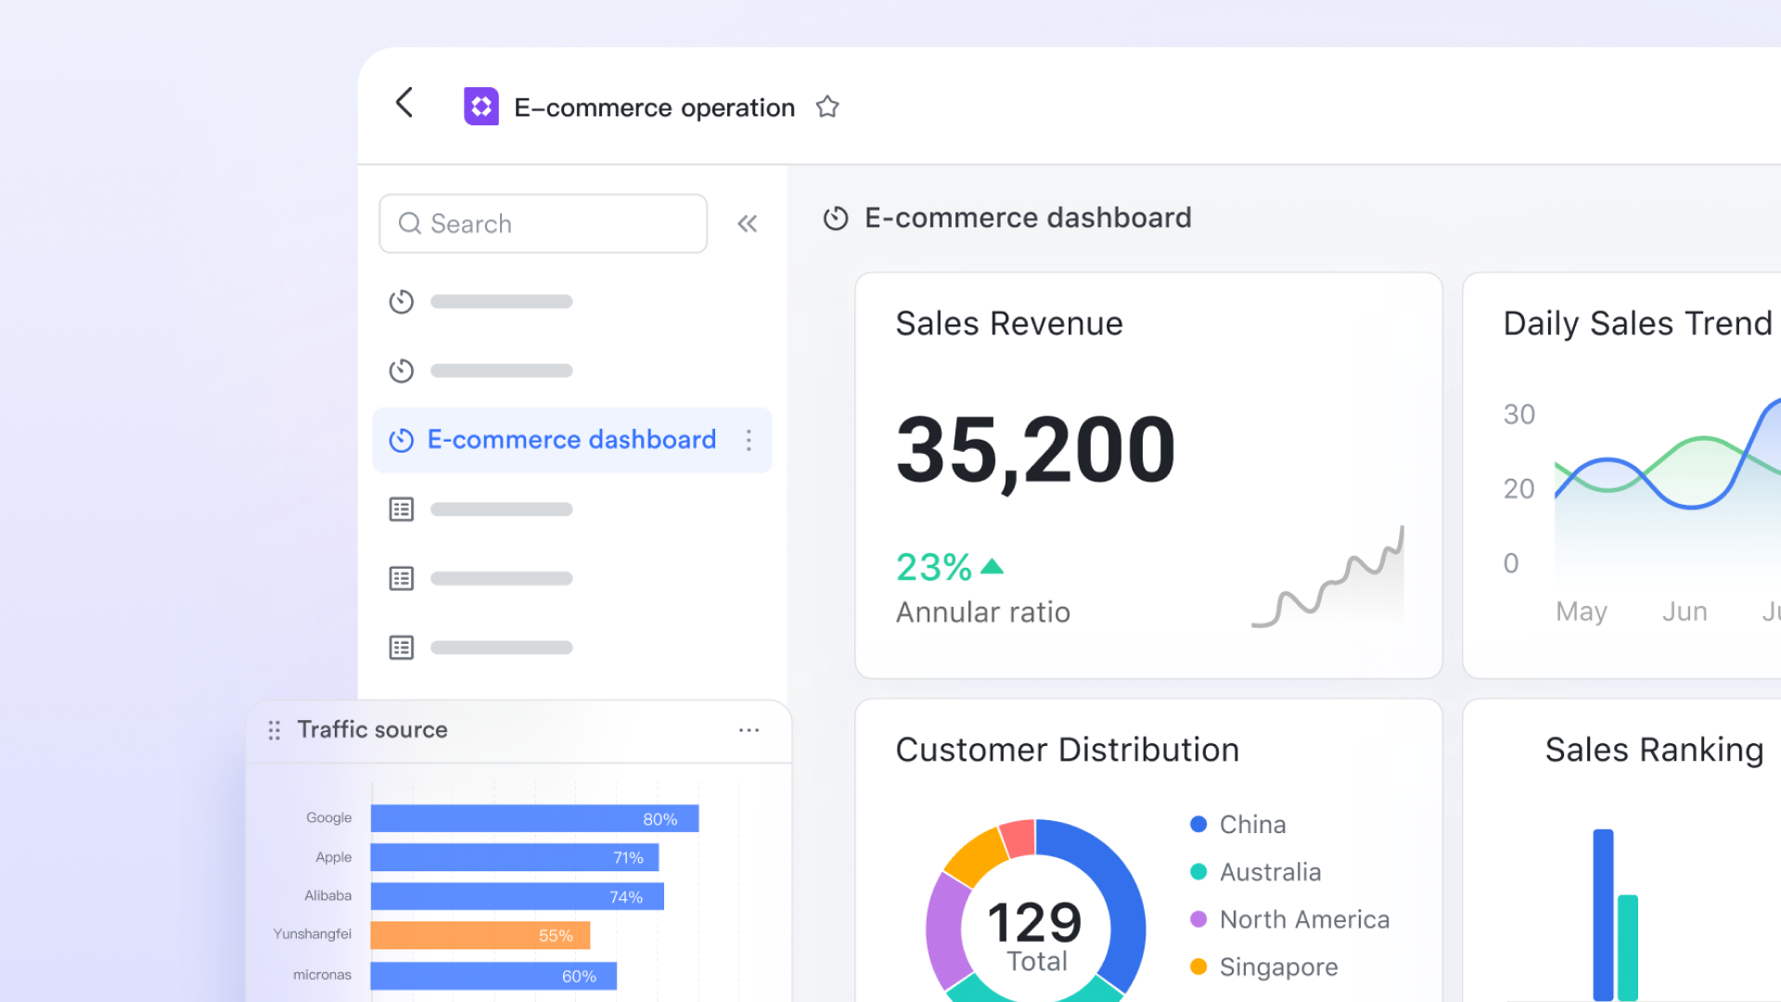Click the Daily Sales Trend title

pyautogui.click(x=1637, y=324)
